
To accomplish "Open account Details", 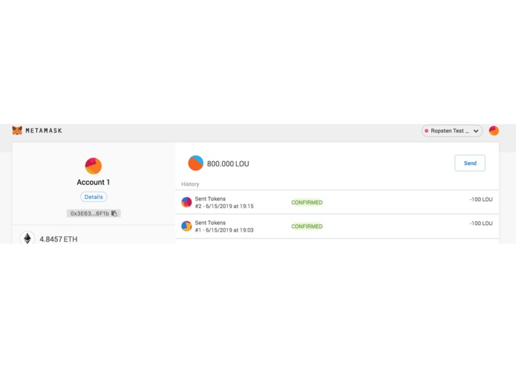I will click(94, 197).
